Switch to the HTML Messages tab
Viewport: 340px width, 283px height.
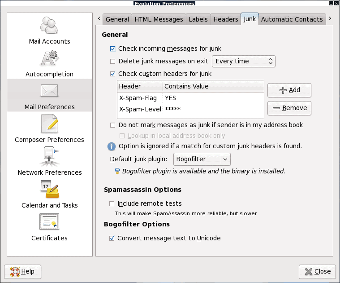coord(159,19)
